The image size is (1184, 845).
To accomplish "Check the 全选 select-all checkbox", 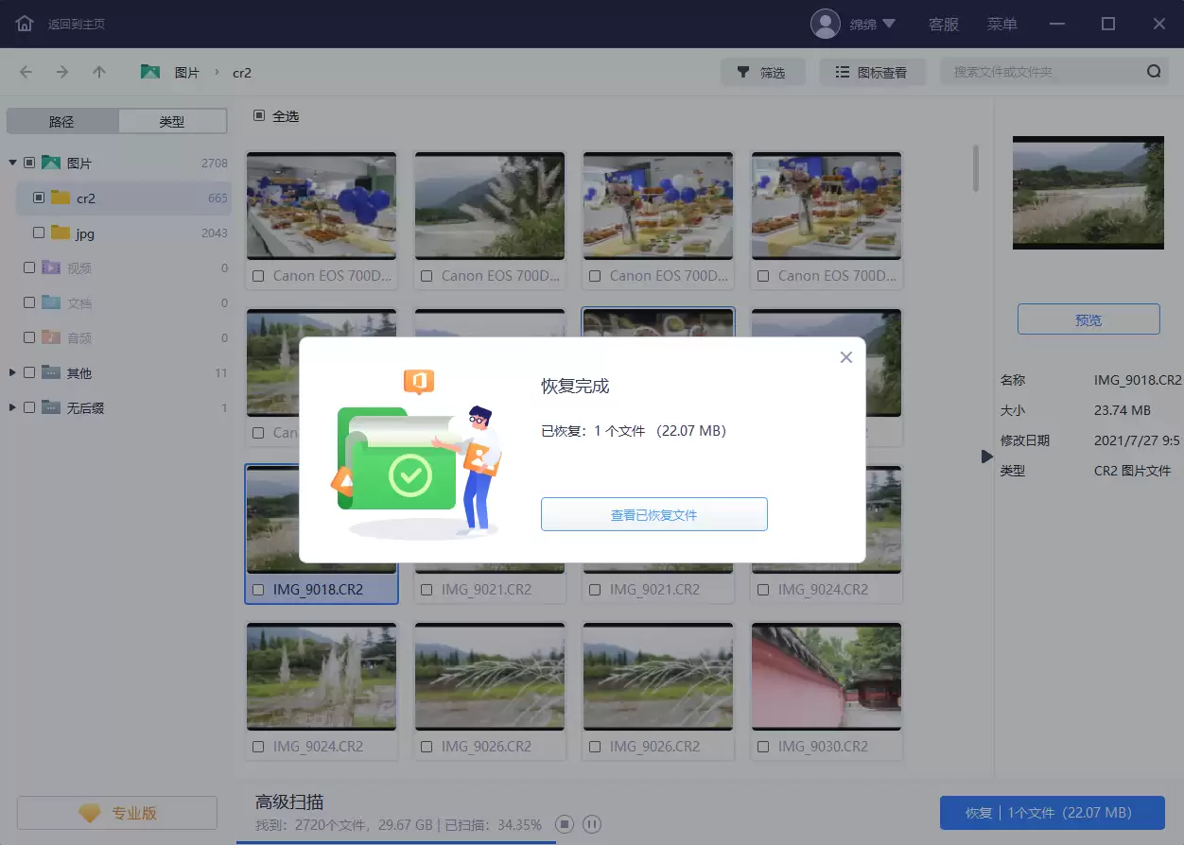I will [258, 116].
